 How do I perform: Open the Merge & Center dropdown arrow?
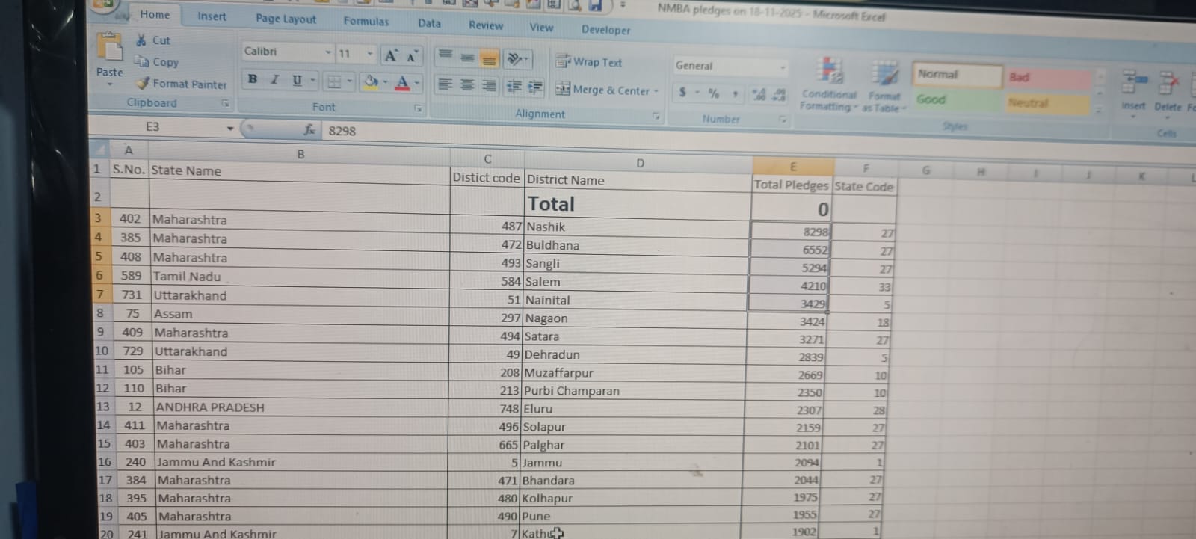coord(656,91)
